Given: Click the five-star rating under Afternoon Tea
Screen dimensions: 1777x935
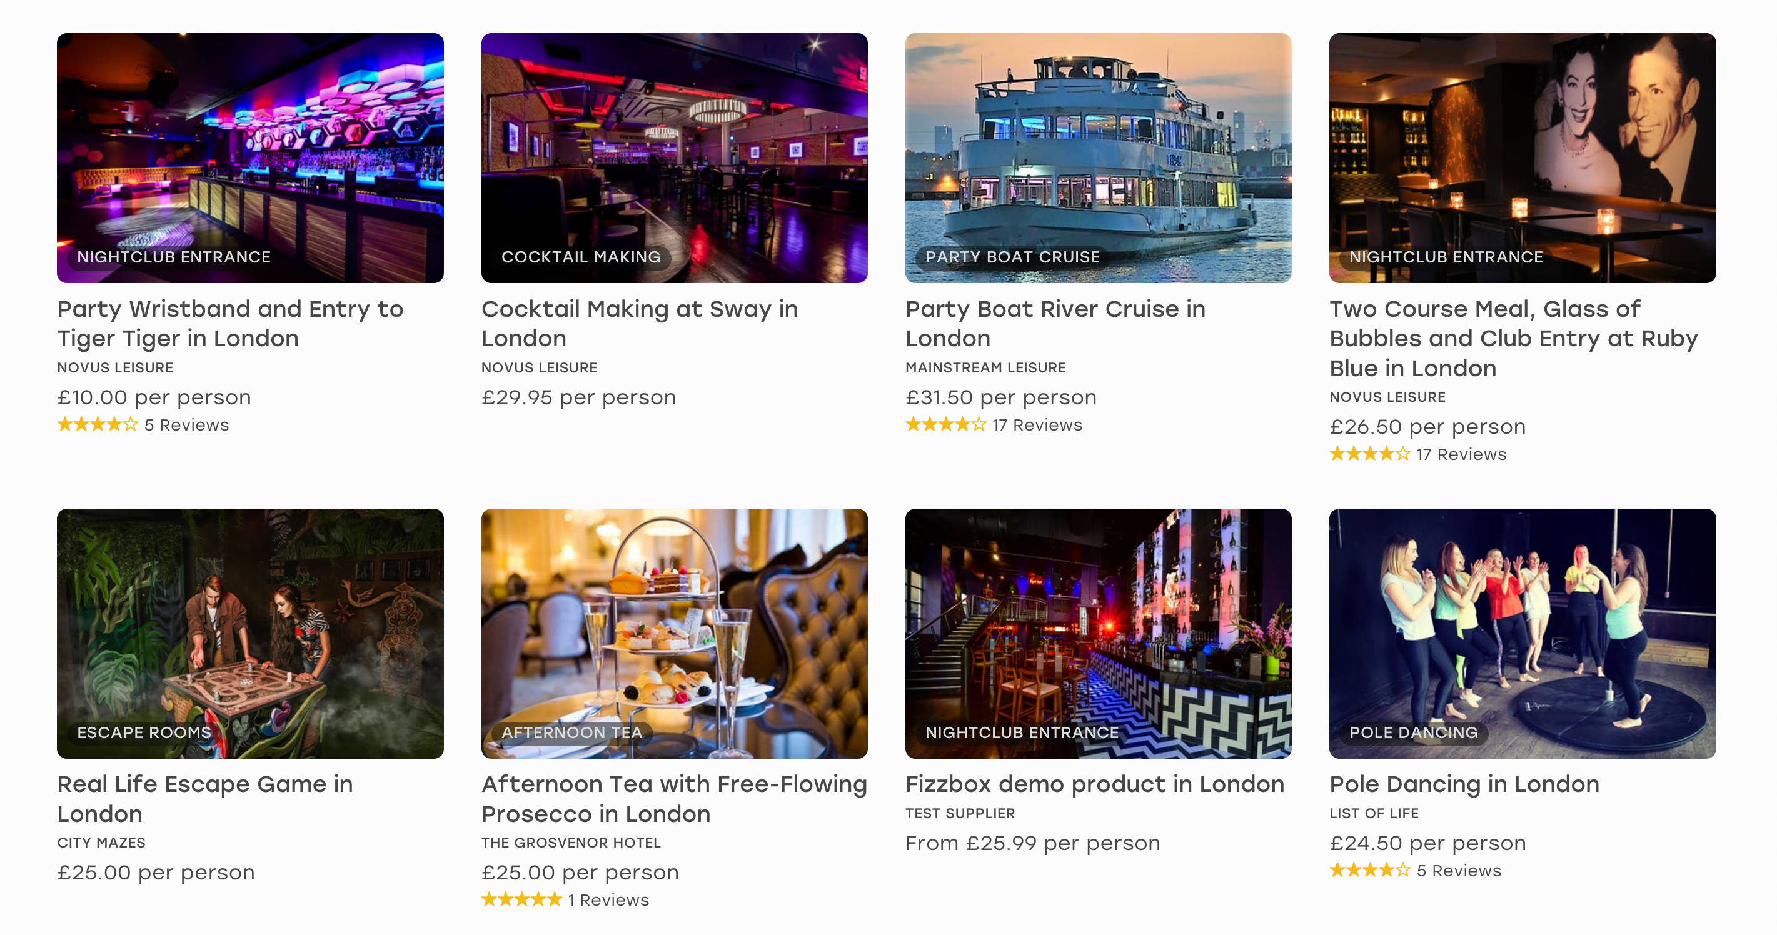Looking at the screenshot, I should tap(521, 899).
